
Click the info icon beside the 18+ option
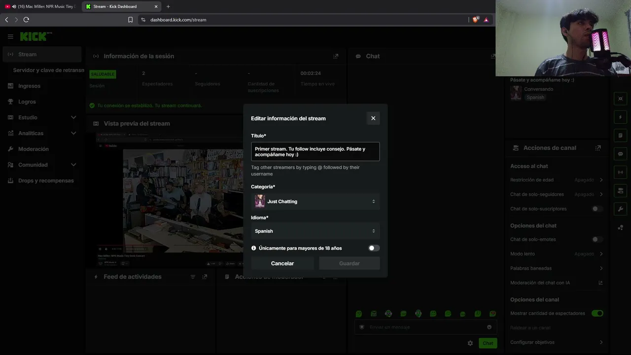point(253,248)
